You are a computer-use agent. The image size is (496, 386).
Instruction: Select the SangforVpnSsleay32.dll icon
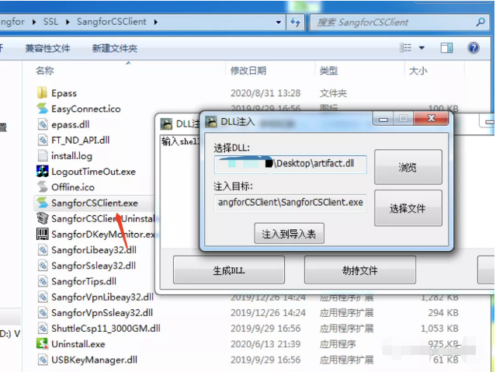(x=43, y=312)
